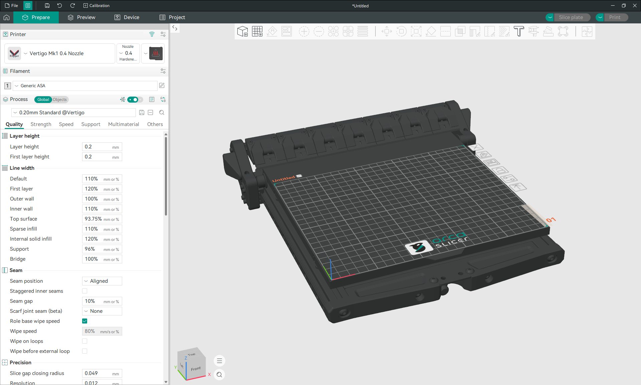The width and height of the screenshot is (641, 385).
Task: Click the edit filament preset icon
Action: (162, 86)
